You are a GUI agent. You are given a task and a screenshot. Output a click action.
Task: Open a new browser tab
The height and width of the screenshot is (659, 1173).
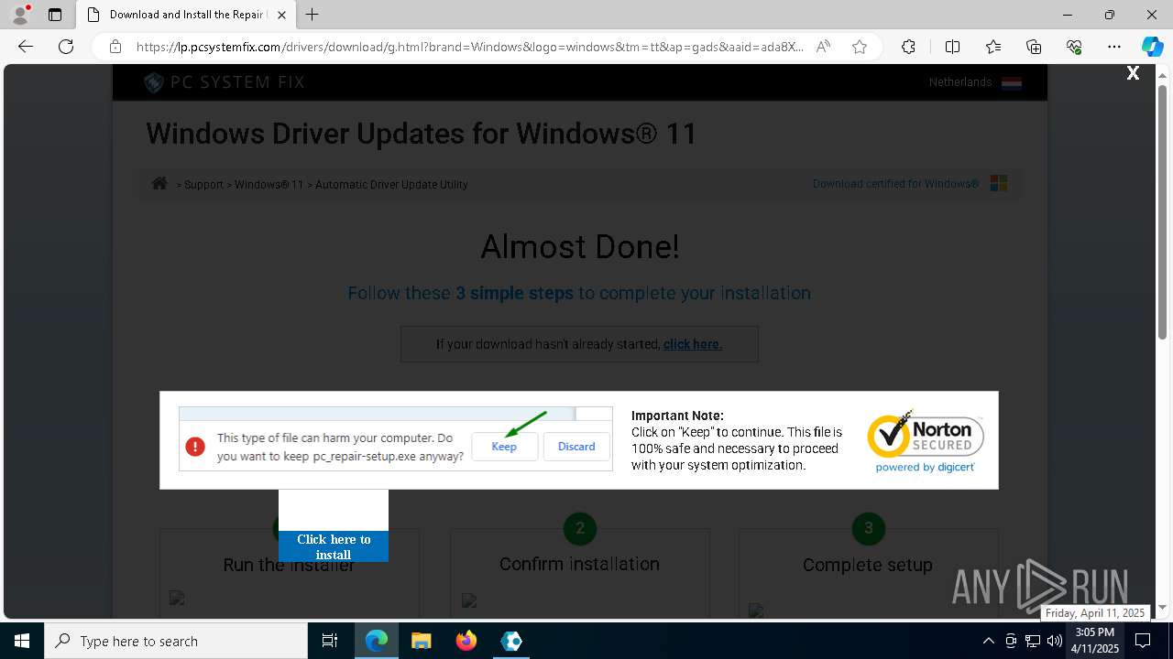pyautogui.click(x=312, y=15)
